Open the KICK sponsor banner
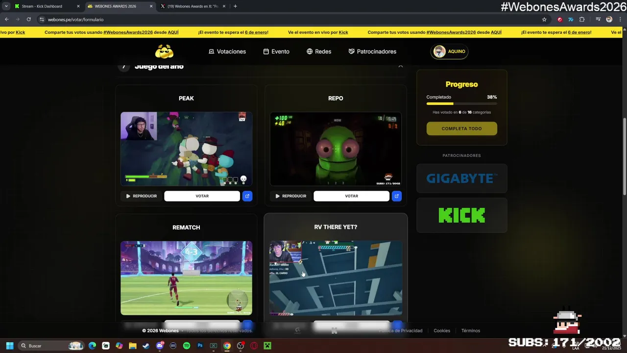Viewport: 627px width, 353px height. pos(462,215)
